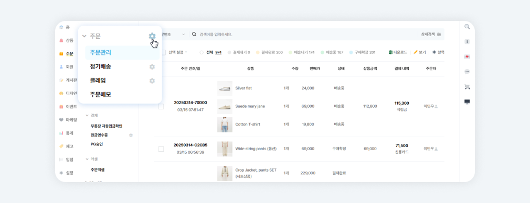Collapse the 엑셀 menu section
The image size is (530, 203).
pyautogui.click(x=87, y=159)
